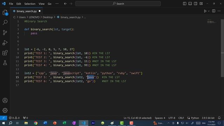Click the #Binary Search comment line

pyautogui.click(x=36, y=21)
